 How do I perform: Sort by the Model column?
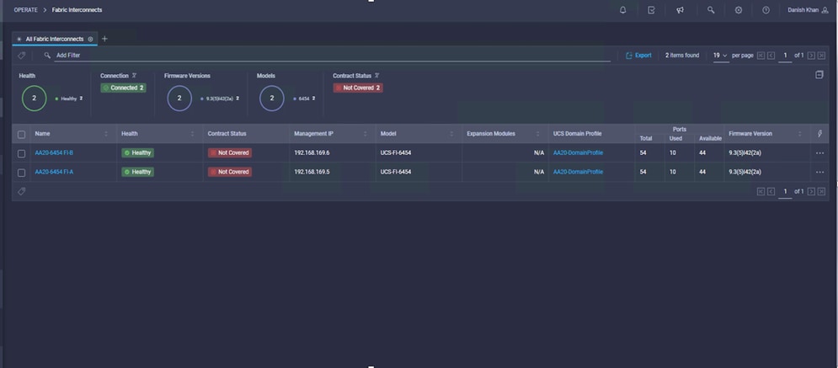pyautogui.click(x=451, y=134)
